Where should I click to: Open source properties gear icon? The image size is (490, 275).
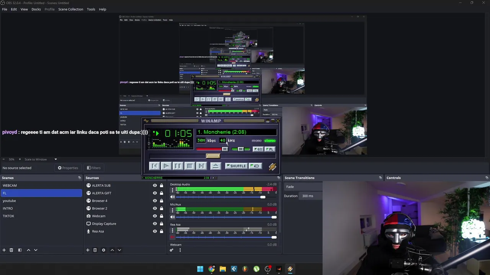[103, 250]
